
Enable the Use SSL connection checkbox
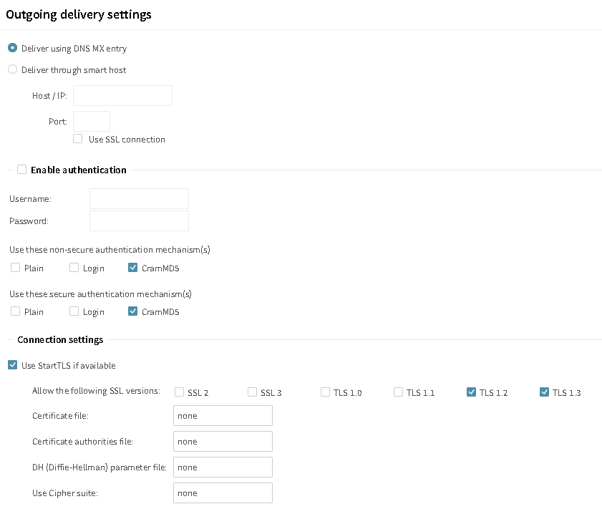coord(78,139)
